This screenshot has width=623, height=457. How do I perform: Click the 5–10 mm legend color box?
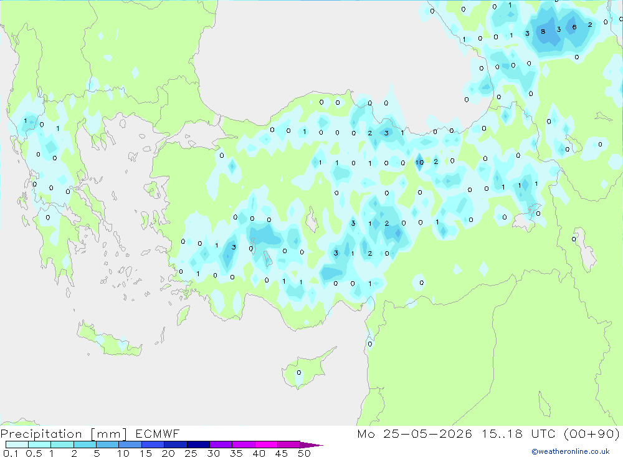pos(107,445)
